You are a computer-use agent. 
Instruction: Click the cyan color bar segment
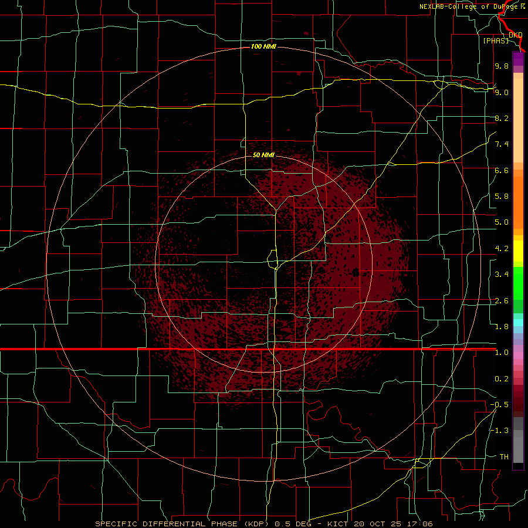[x=518, y=323]
